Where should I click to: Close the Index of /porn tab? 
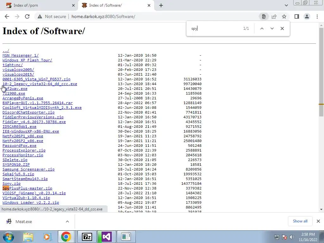point(73,5)
